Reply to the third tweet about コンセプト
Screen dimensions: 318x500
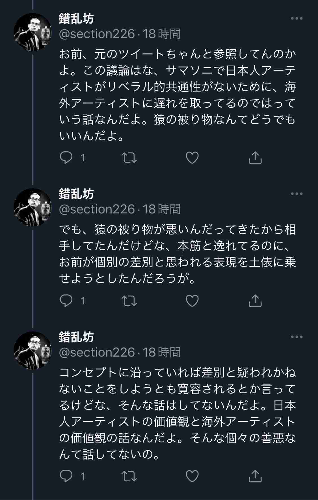click(x=66, y=476)
